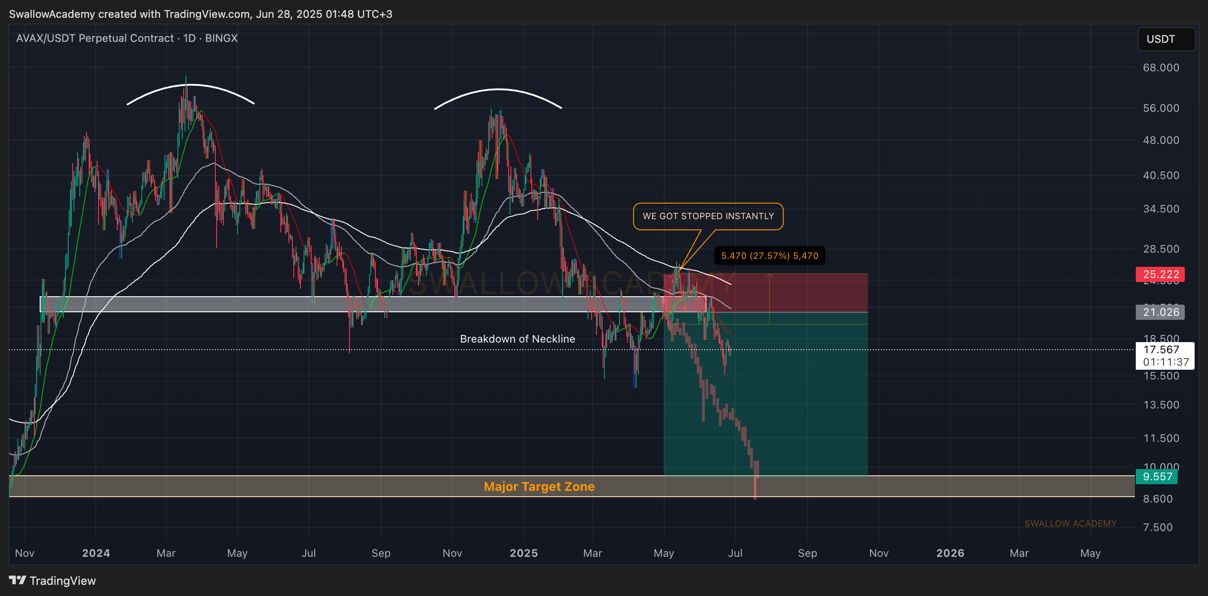Click the 28.500 price axis value
Viewport: 1208px width, 596px height.
point(1161,249)
